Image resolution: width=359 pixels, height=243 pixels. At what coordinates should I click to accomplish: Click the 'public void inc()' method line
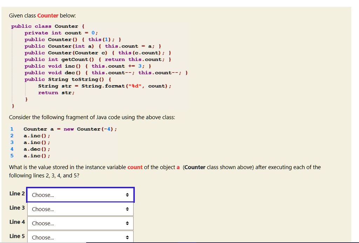88,66
